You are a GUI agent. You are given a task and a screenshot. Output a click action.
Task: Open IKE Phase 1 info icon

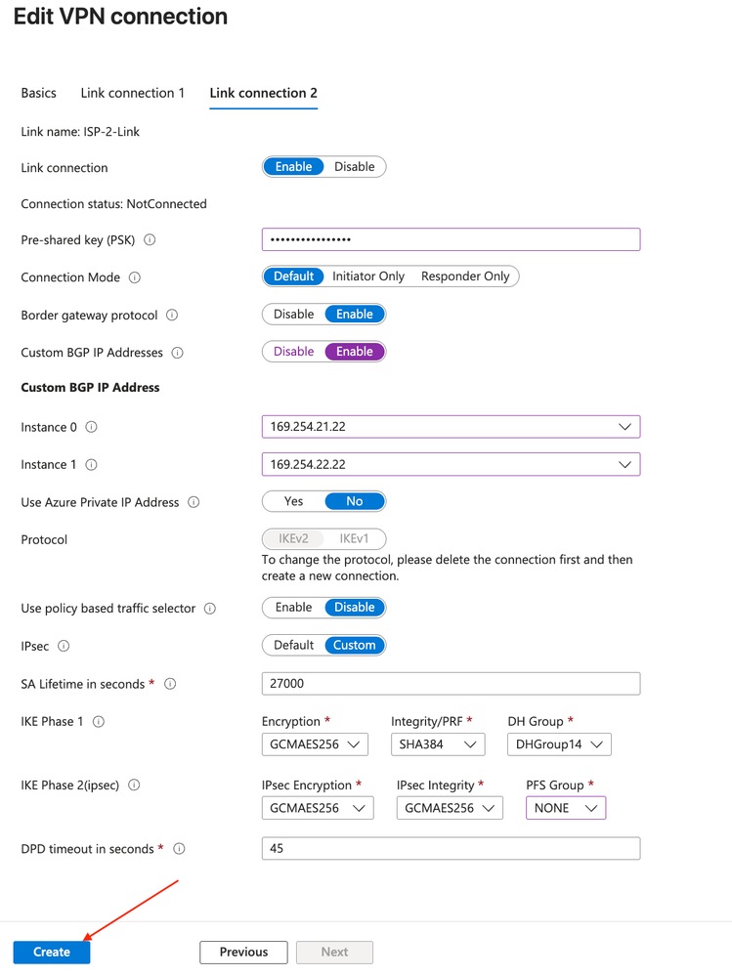tap(99, 721)
